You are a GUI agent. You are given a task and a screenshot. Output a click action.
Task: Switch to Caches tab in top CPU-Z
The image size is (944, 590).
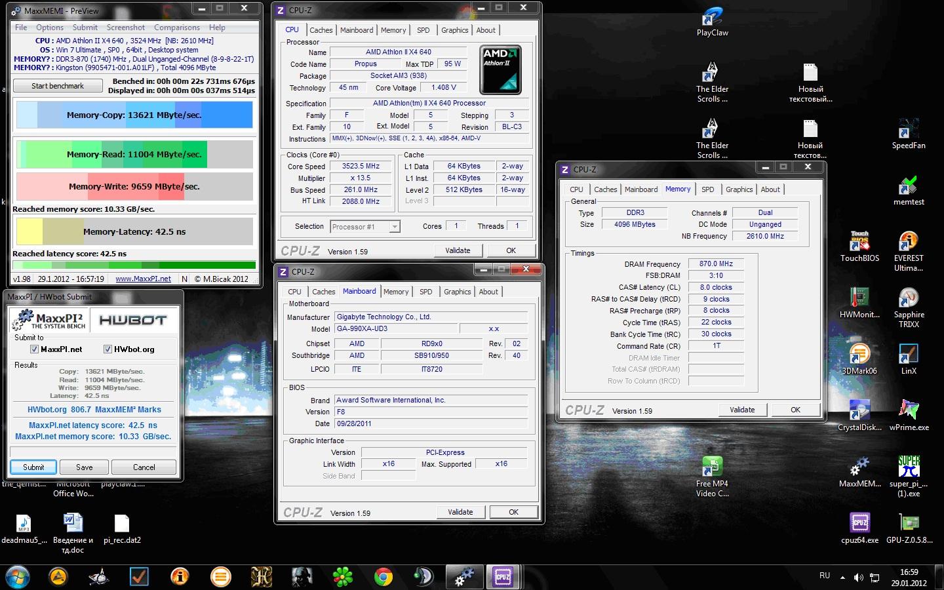tap(321, 30)
